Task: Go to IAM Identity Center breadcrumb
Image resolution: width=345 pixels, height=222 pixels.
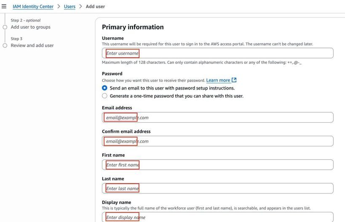Action: click(33, 7)
